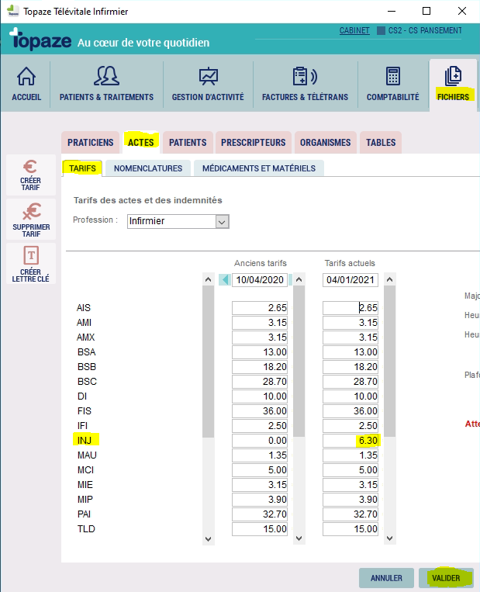
Task: Click the INJ act label
Action: [85, 441]
